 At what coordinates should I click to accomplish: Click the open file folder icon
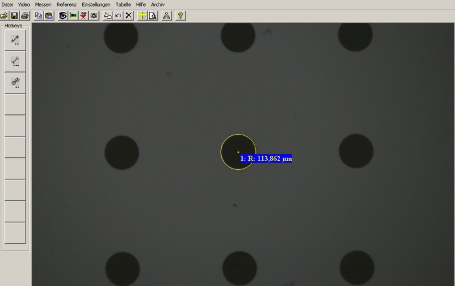pyautogui.click(x=4, y=15)
